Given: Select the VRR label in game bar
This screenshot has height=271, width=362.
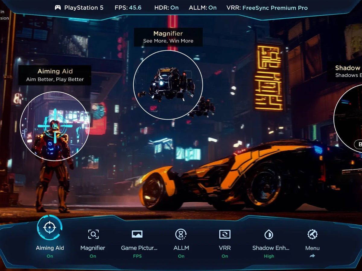Looking at the screenshot, I should [x=225, y=248].
